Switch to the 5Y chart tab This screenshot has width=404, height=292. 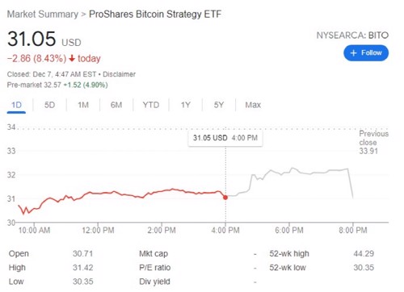[219, 105]
